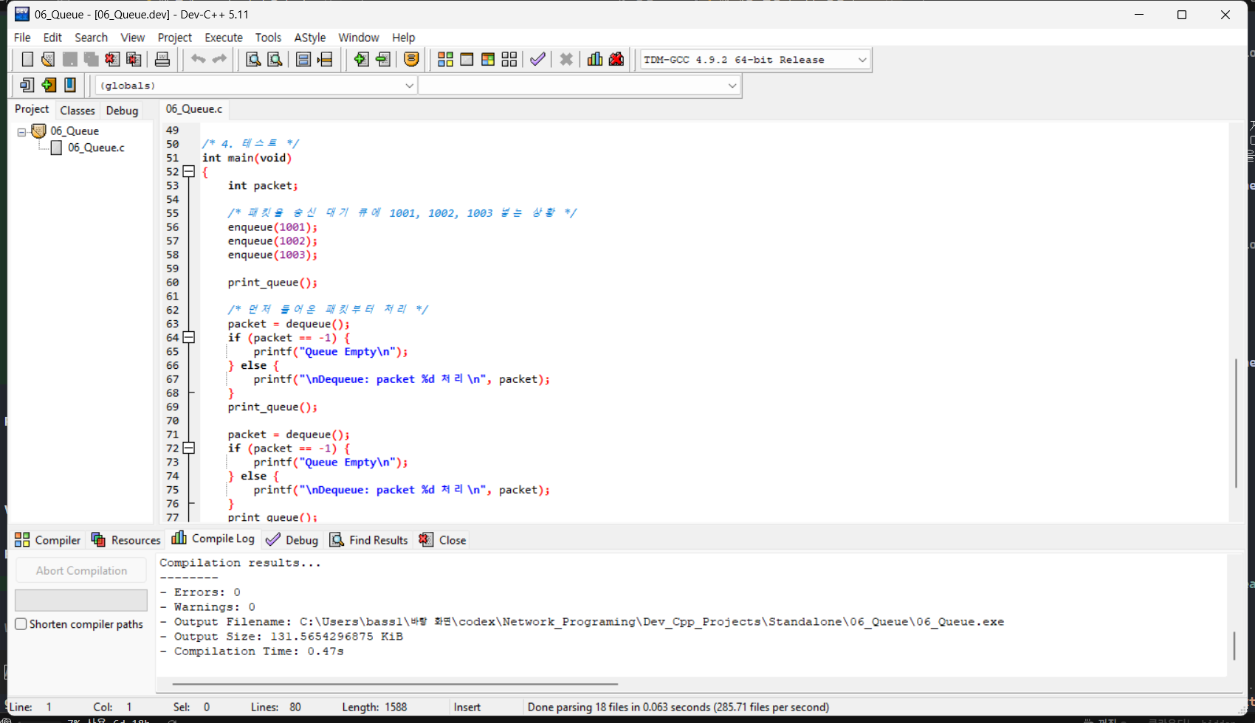Image resolution: width=1255 pixels, height=723 pixels.
Task: Select the Project sidebar tab
Action: (x=32, y=109)
